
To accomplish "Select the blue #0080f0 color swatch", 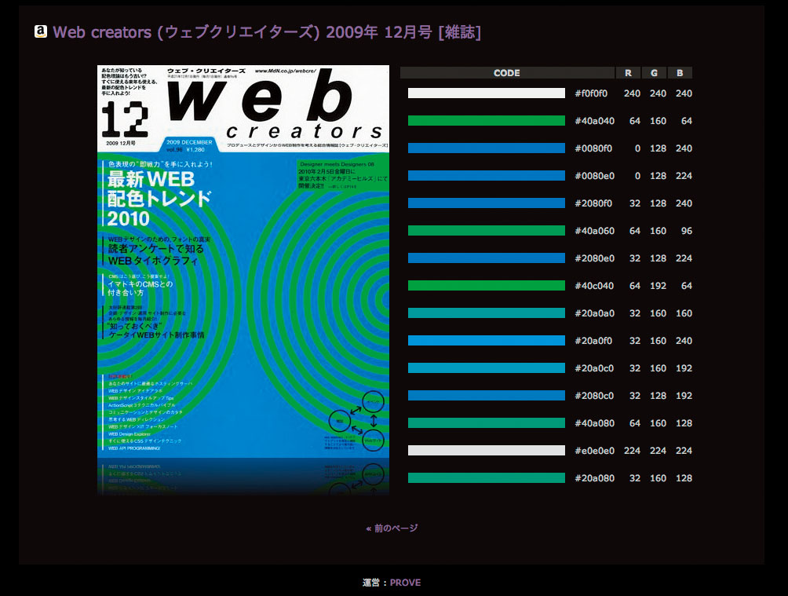I will click(486, 148).
